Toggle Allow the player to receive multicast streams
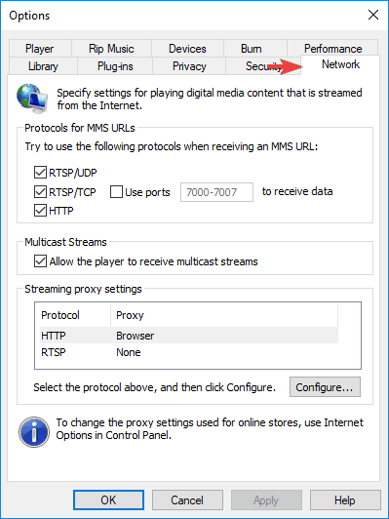Screen dimensions: 389x519 pos(40,261)
